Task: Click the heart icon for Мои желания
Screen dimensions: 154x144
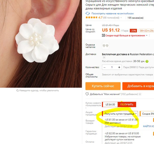Action: click(x=87, y=94)
